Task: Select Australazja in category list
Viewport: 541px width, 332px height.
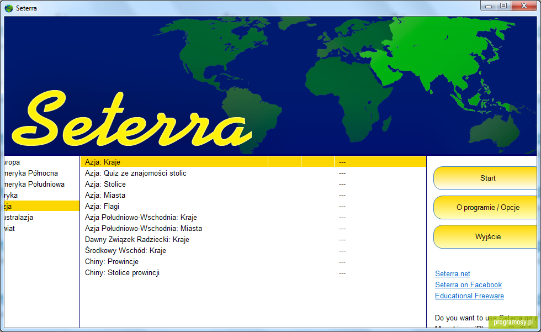Action: click(42, 218)
